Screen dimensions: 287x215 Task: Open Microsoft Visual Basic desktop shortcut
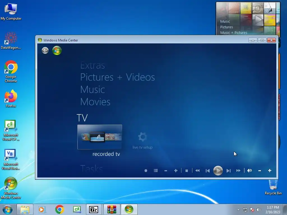pos(11,159)
